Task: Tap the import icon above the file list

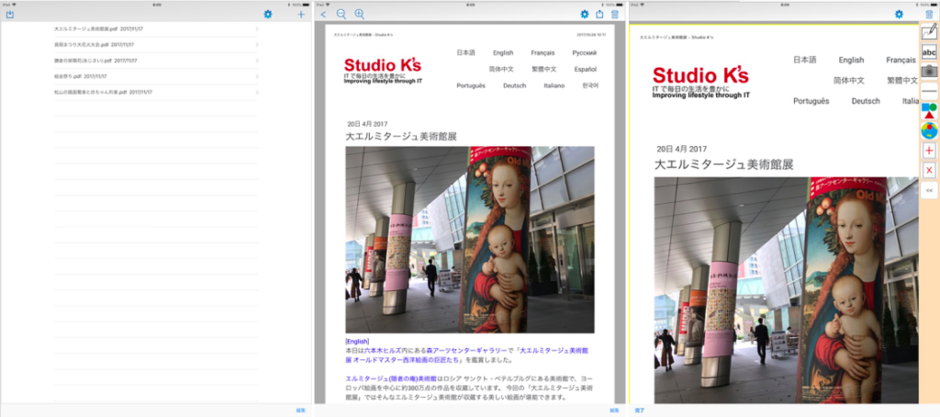Action: click(10, 14)
